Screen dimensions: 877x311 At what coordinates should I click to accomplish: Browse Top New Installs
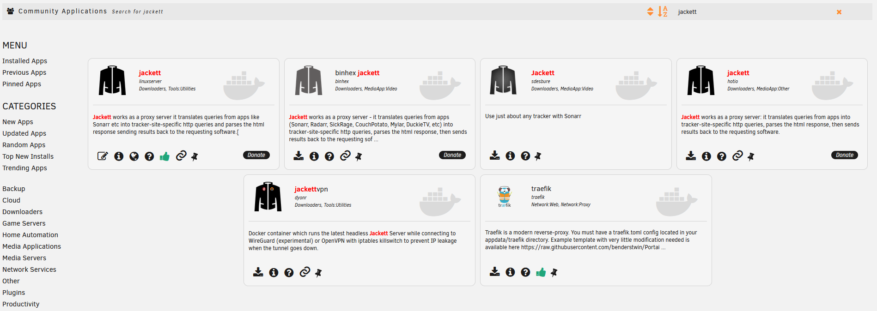[x=28, y=156]
